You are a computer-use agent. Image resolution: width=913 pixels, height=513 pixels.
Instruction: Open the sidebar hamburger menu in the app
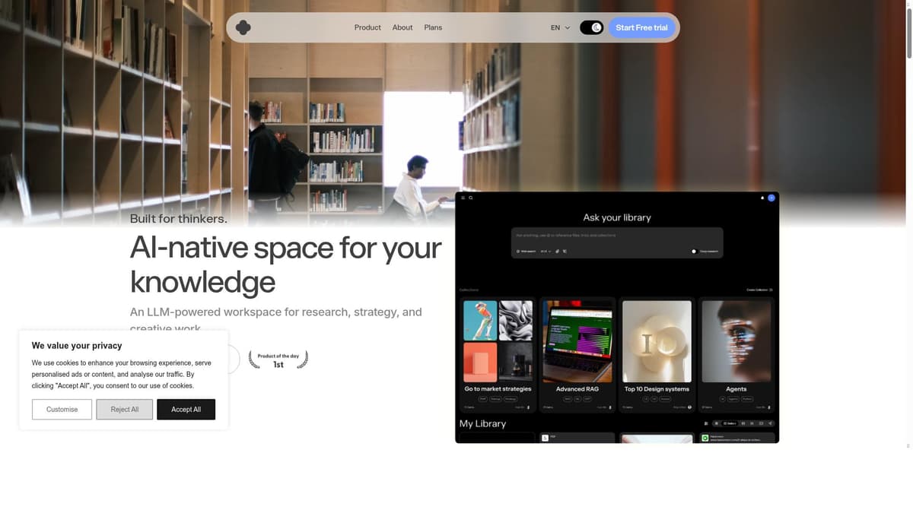click(463, 198)
